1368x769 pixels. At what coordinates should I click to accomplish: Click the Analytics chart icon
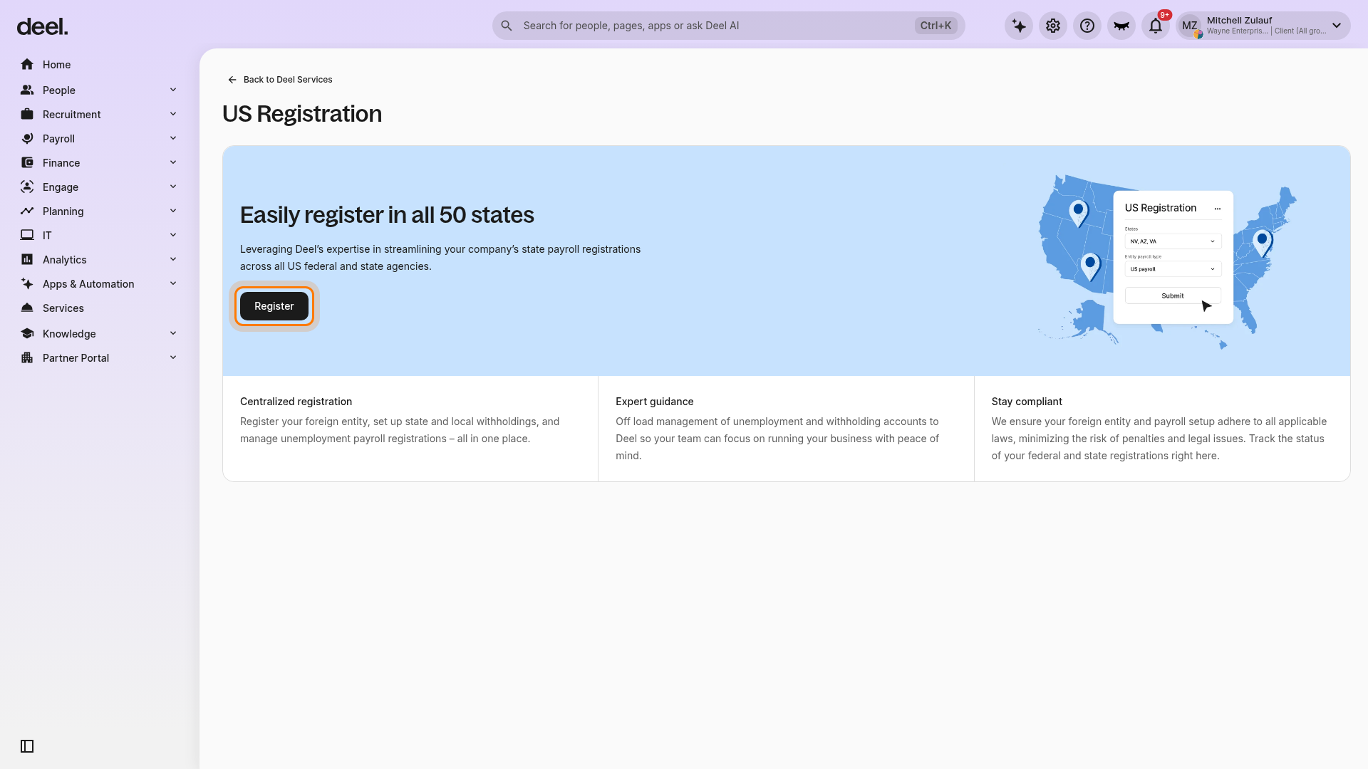[27, 260]
